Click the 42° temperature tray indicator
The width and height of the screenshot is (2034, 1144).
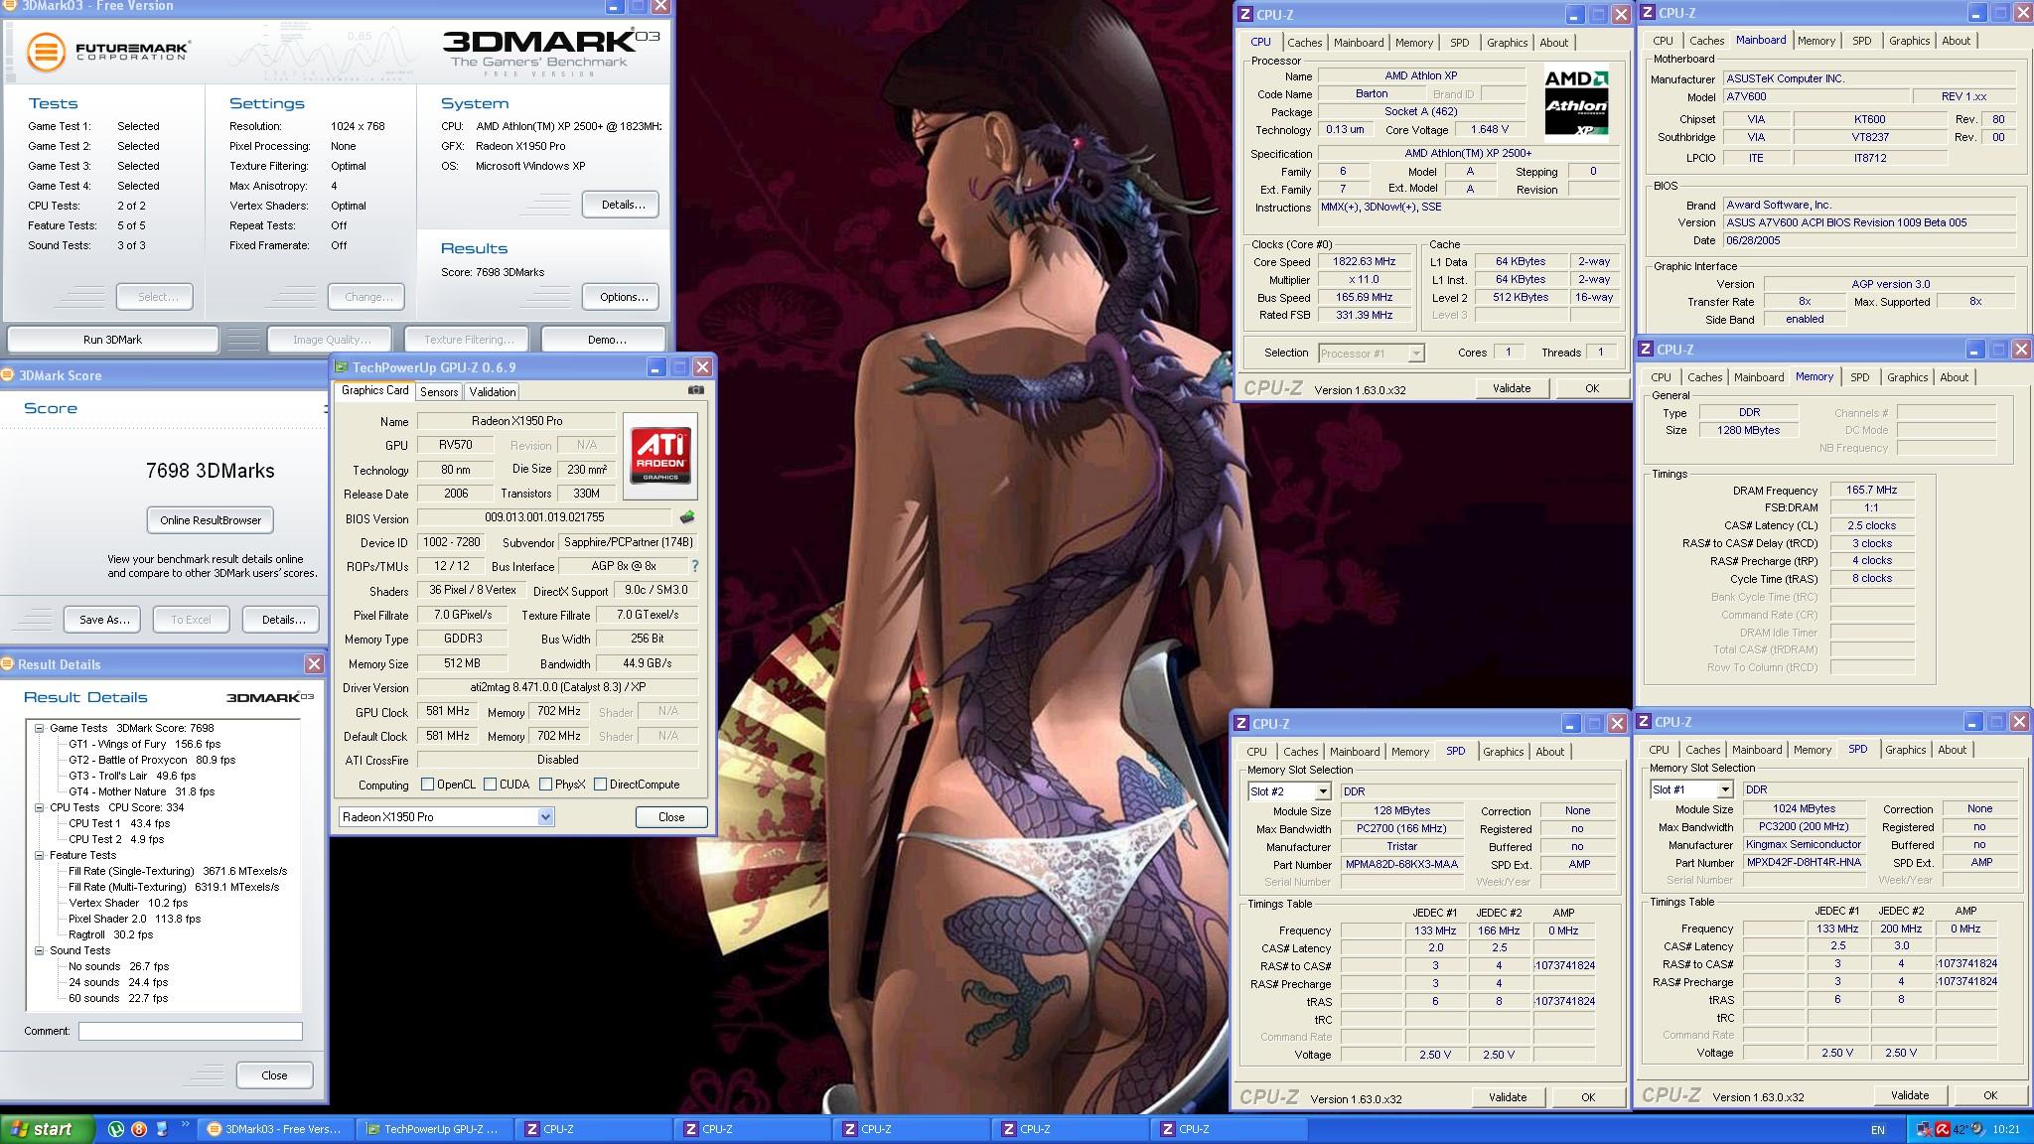1961,1129
